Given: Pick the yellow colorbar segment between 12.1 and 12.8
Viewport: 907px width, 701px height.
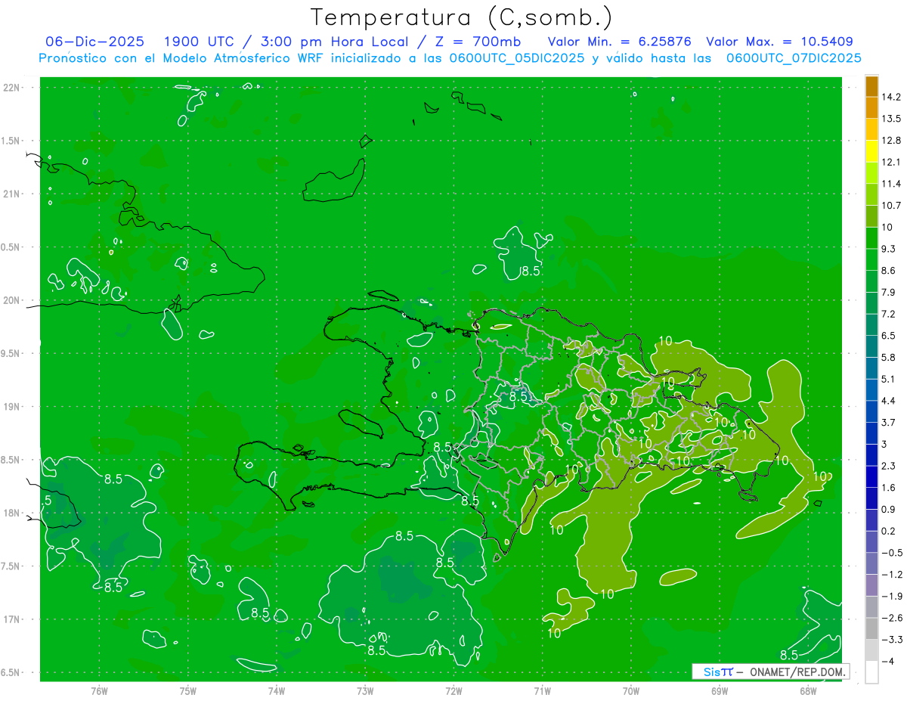Looking at the screenshot, I should [871, 151].
